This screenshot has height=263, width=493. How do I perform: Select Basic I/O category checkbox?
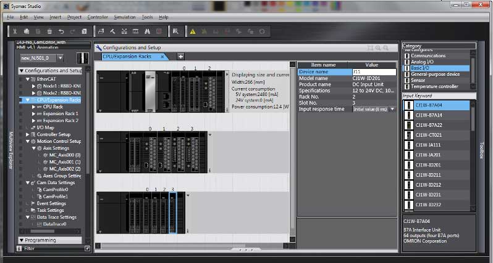point(407,68)
